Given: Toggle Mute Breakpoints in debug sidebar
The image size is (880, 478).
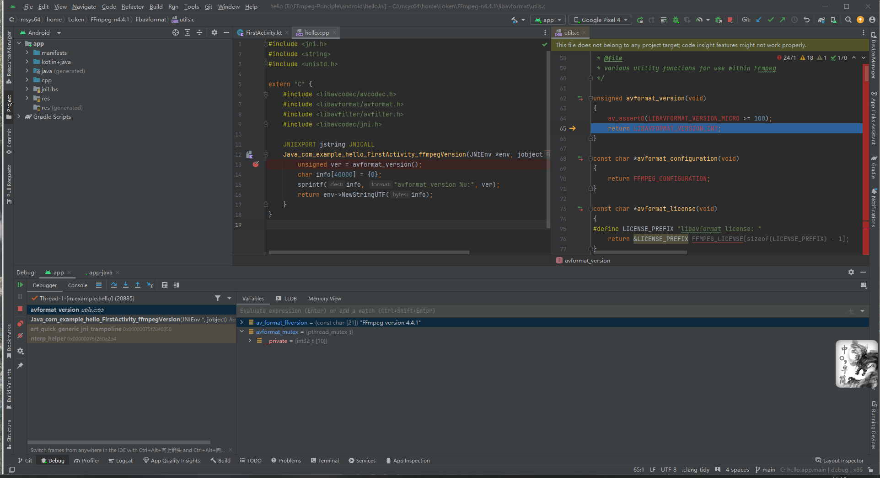Looking at the screenshot, I should point(20,336).
